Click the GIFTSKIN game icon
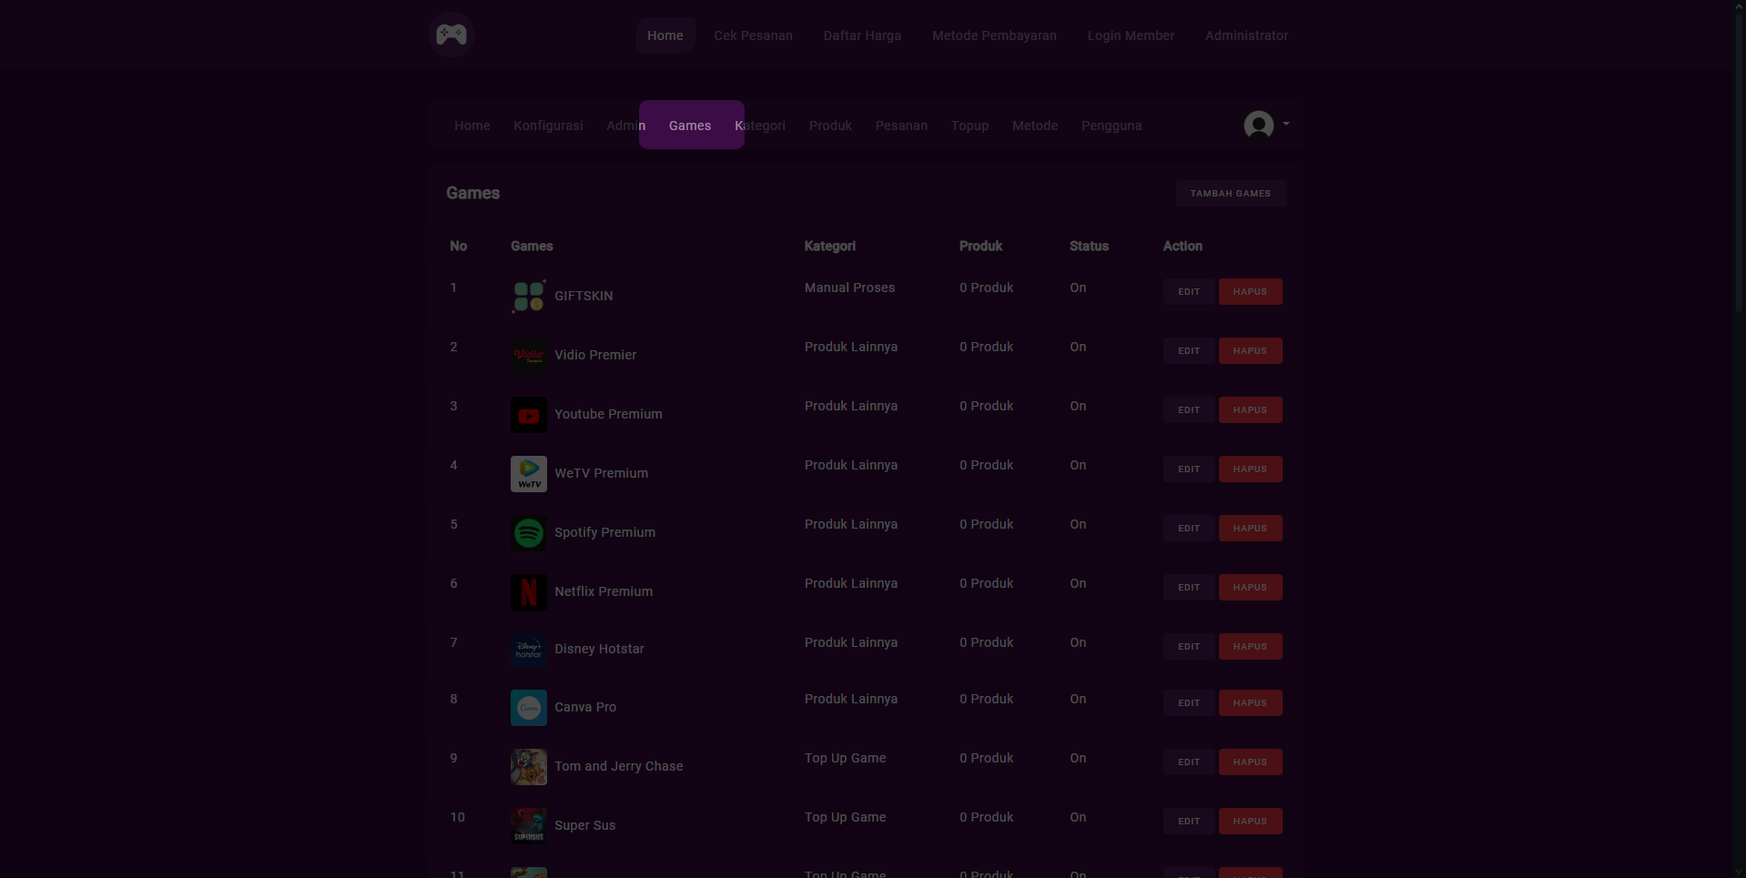 [529, 297]
